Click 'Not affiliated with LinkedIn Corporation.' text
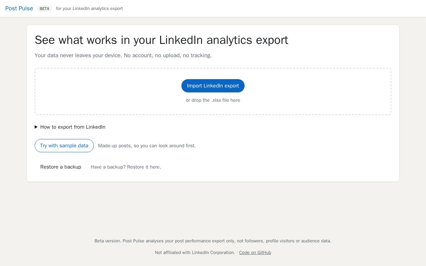Viewport: 426px width, 266px height. coord(195,253)
